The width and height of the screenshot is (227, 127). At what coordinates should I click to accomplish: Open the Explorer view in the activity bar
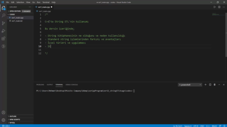point(3,8)
